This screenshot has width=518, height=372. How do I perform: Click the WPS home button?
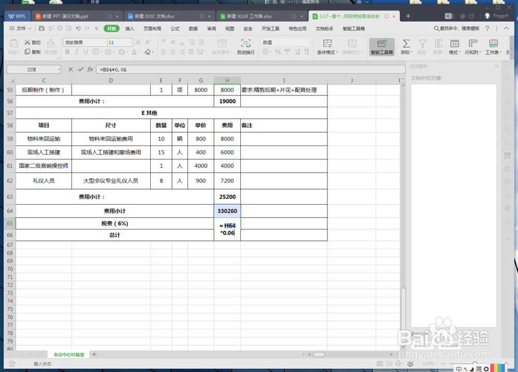tap(17, 16)
